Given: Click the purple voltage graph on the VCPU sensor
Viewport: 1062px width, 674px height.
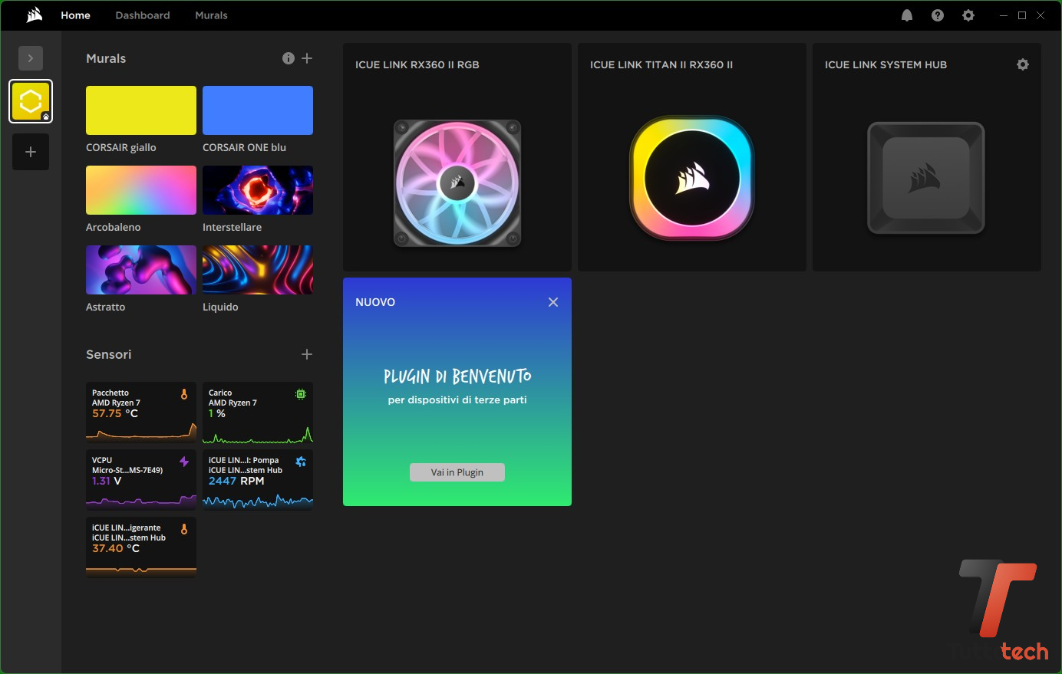Looking at the screenshot, I should click(141, 501).
